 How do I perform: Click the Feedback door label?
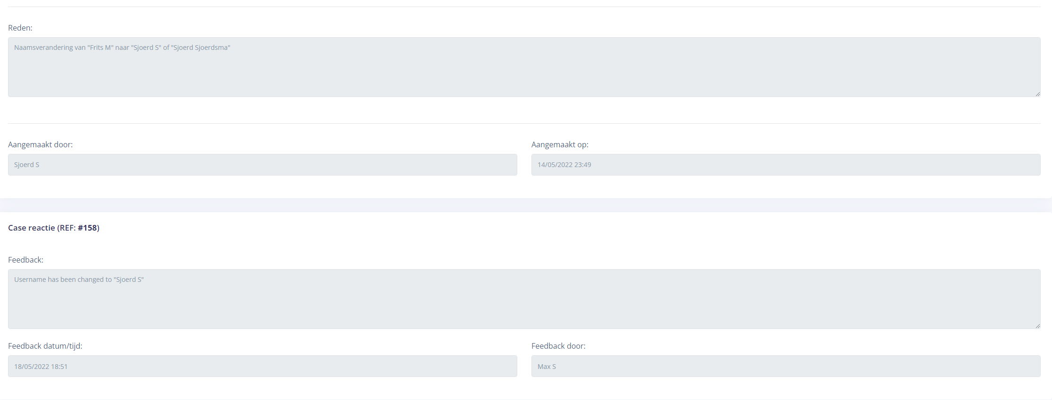(x=558, y=346)
